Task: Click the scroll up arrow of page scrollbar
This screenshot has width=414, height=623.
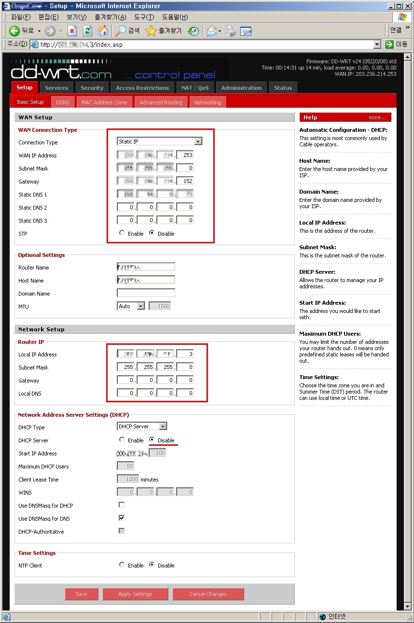Action: click(408, 57)
